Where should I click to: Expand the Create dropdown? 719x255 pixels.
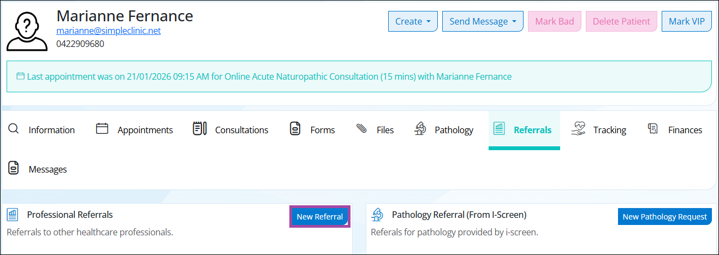pos(413,22)
